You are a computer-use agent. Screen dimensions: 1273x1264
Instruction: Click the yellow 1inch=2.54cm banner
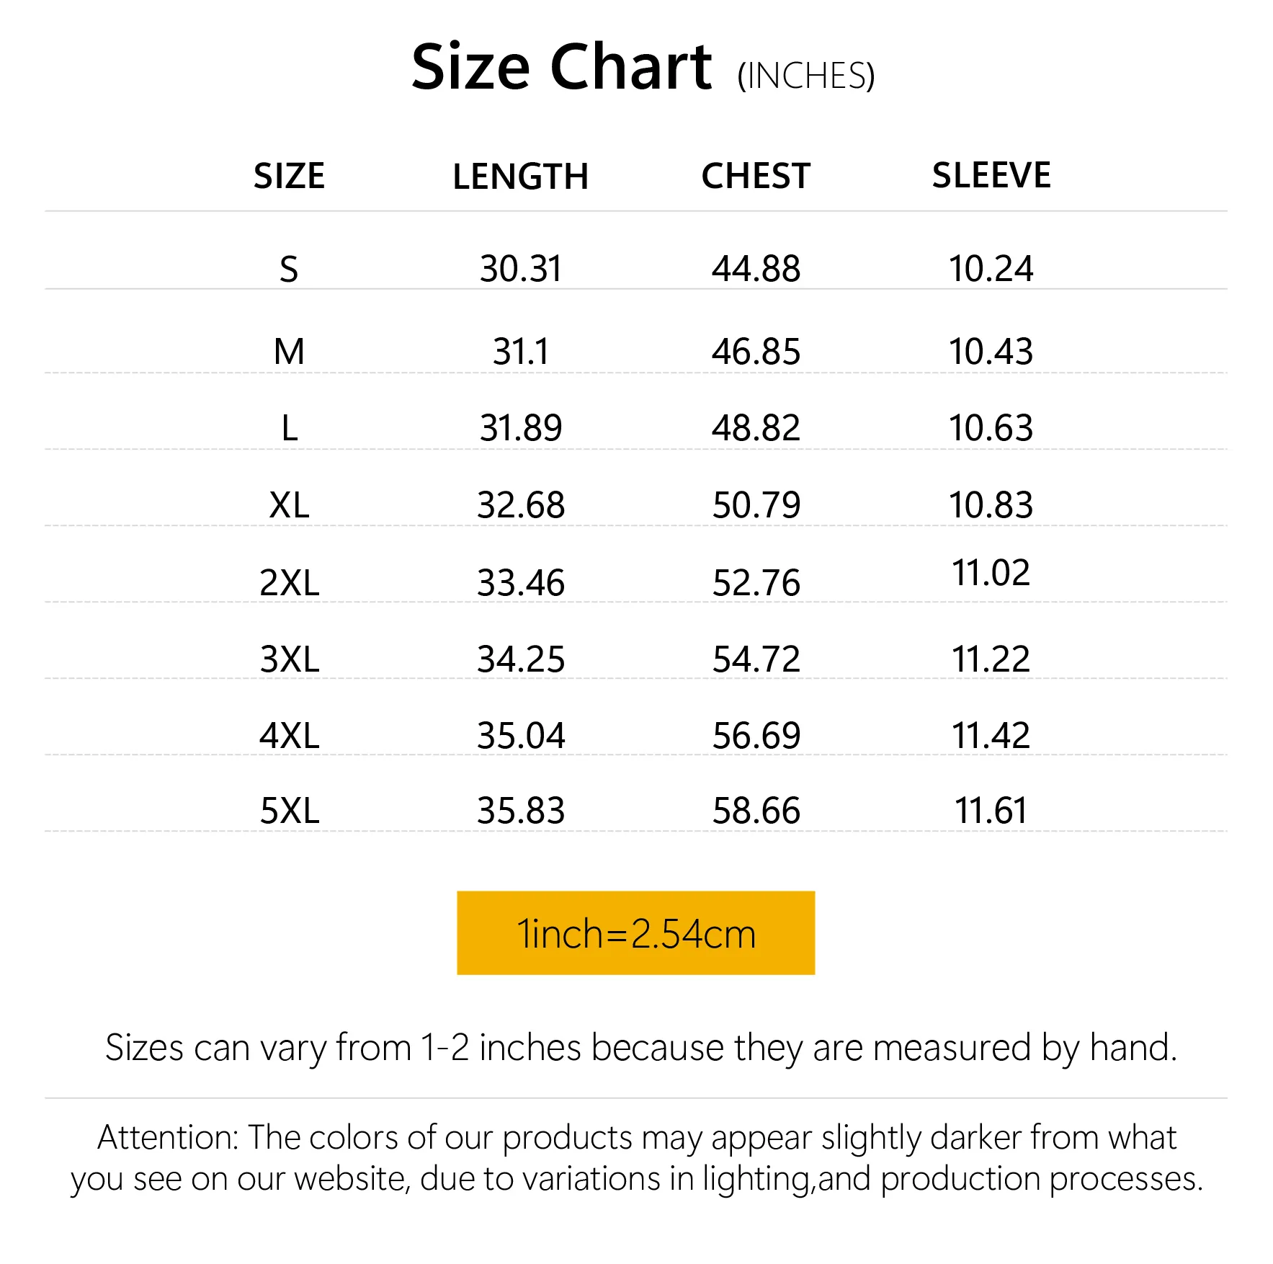635,933
